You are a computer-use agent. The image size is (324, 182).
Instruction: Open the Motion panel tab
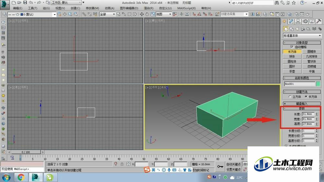point(305,21)
